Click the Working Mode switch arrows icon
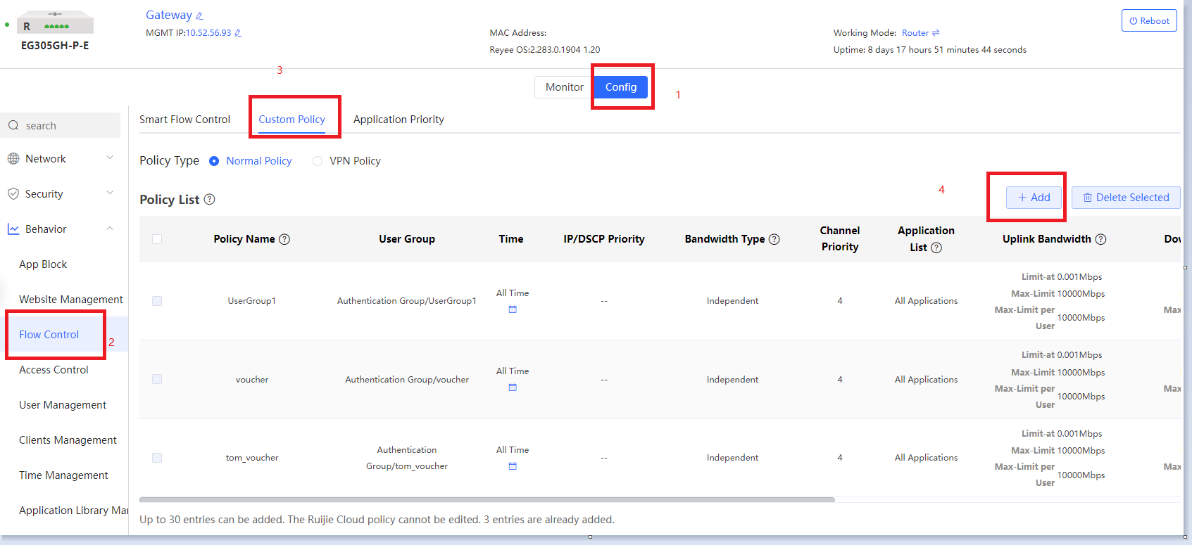1192x545 pixels. [936, 33]
